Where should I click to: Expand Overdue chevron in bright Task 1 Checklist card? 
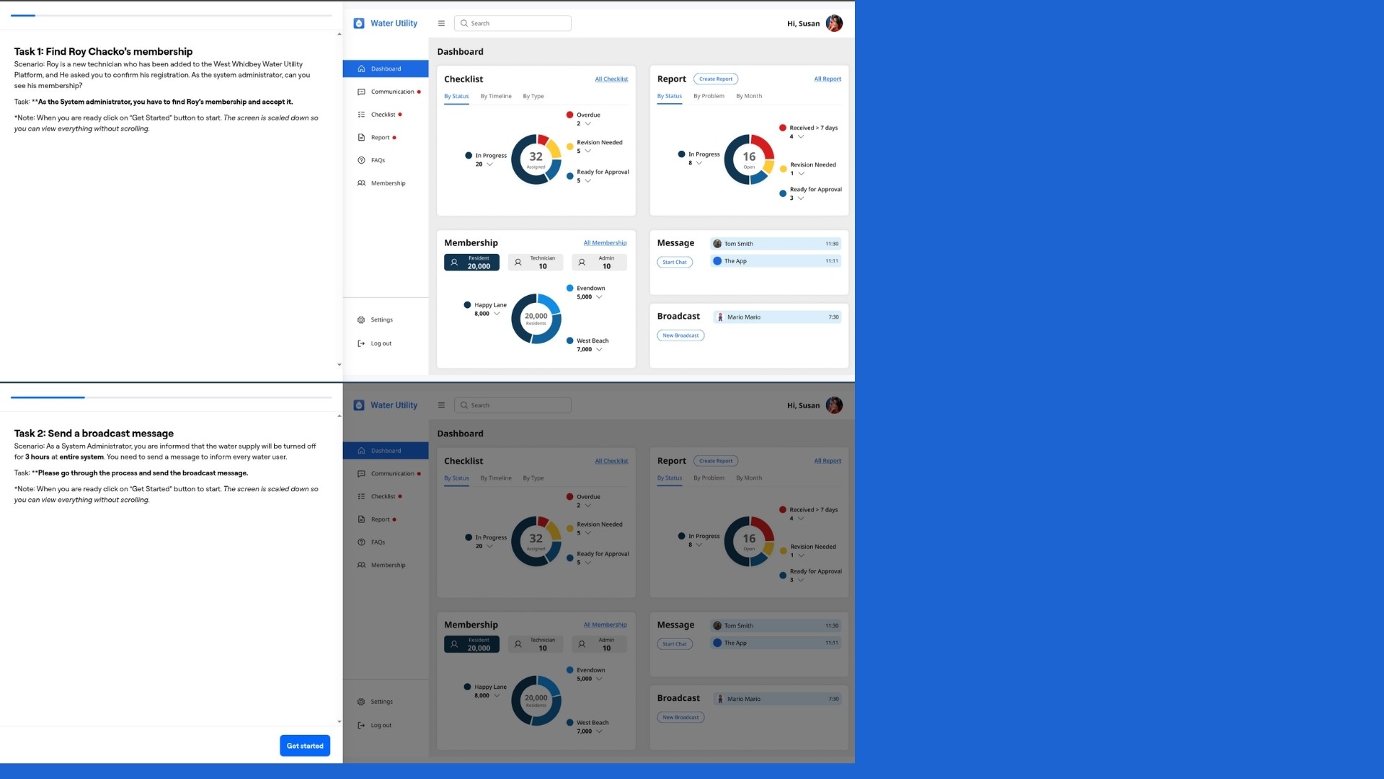588,123
